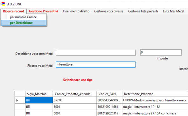Click product code cell 5001
The image size is (188, 116).
coord(75,107)
